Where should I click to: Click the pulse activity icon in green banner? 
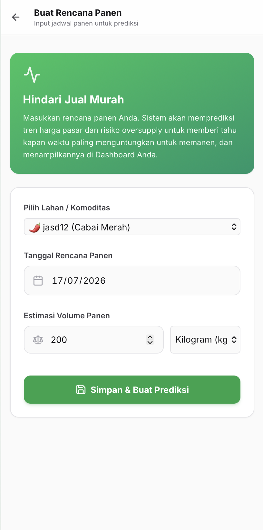pos(32,75)
